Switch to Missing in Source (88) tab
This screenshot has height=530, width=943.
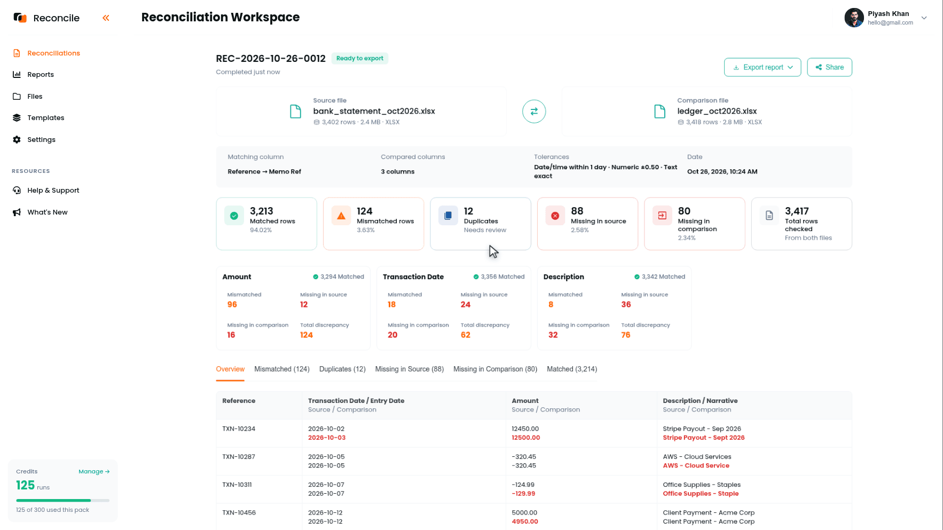410,369
